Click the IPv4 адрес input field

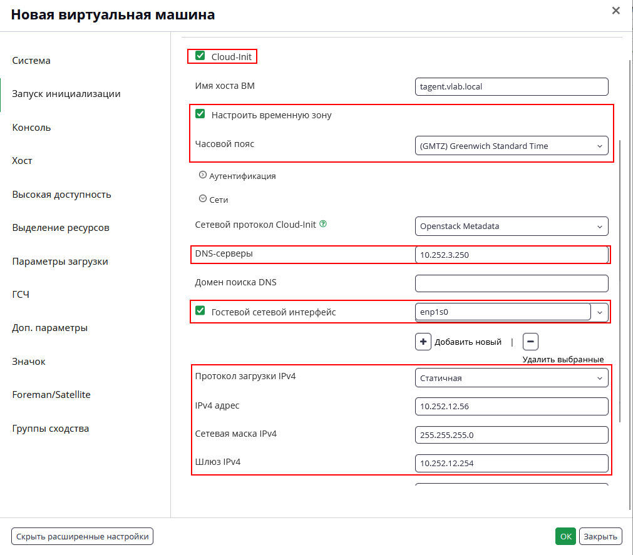pos(512,406)
